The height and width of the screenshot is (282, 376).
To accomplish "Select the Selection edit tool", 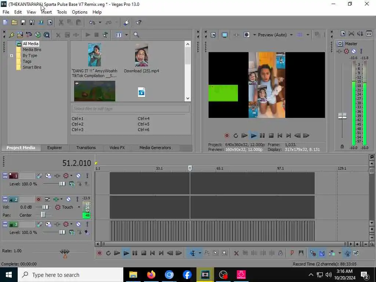I will tap(216, 253).
